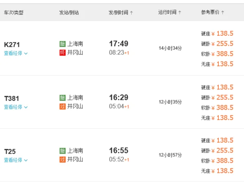This screenshot has width=244, height=187.
Task: Click the green 始 icon for T381
Action: coord(62,98)
